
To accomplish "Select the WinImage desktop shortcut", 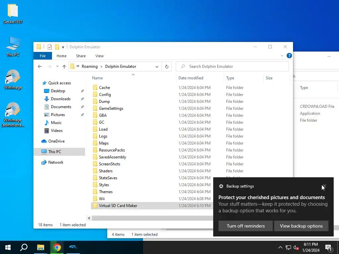I will pyautogui.click(x=13, y=79).
